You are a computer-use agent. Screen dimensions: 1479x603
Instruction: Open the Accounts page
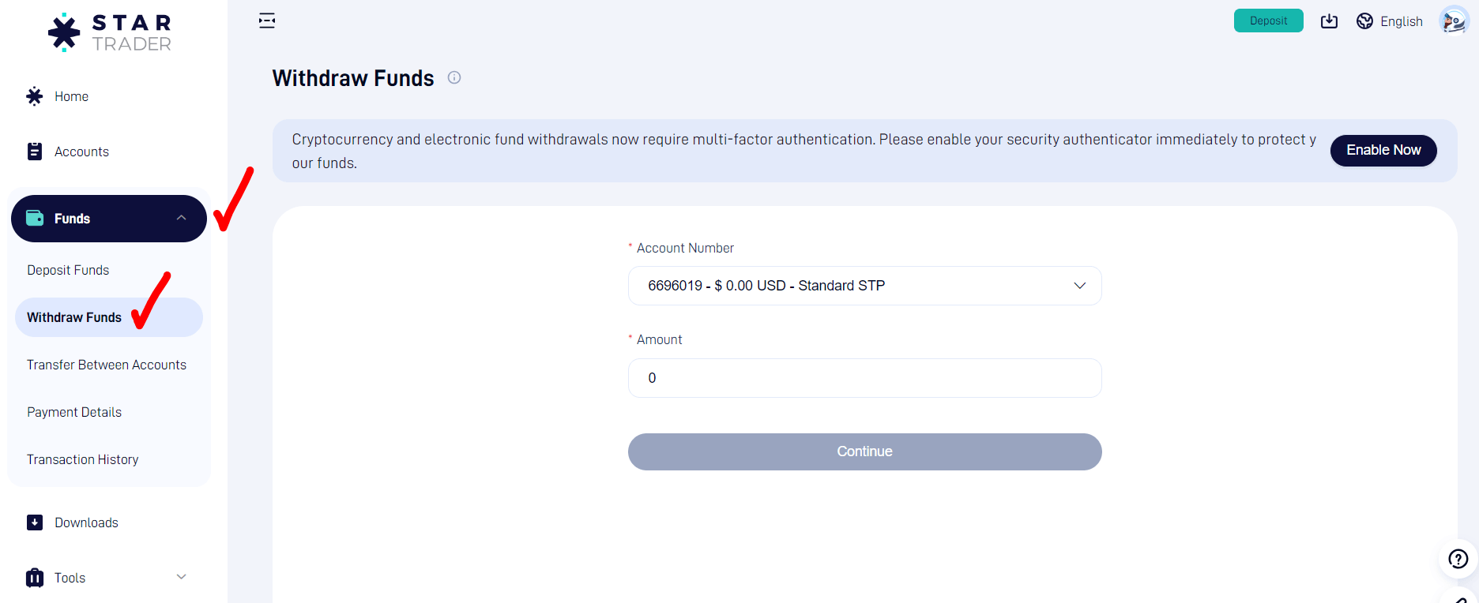coord(81,152)
